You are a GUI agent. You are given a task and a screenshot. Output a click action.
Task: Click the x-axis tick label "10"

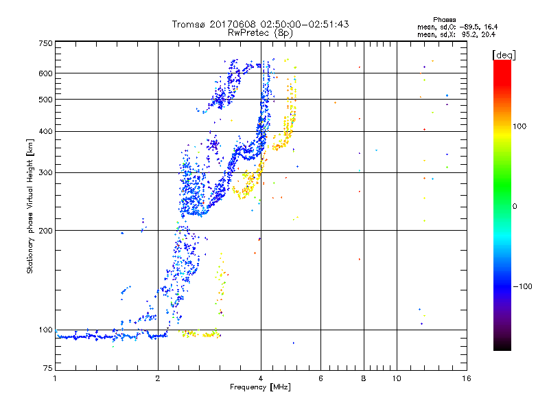pyautogui.click(x=397, y=378)
